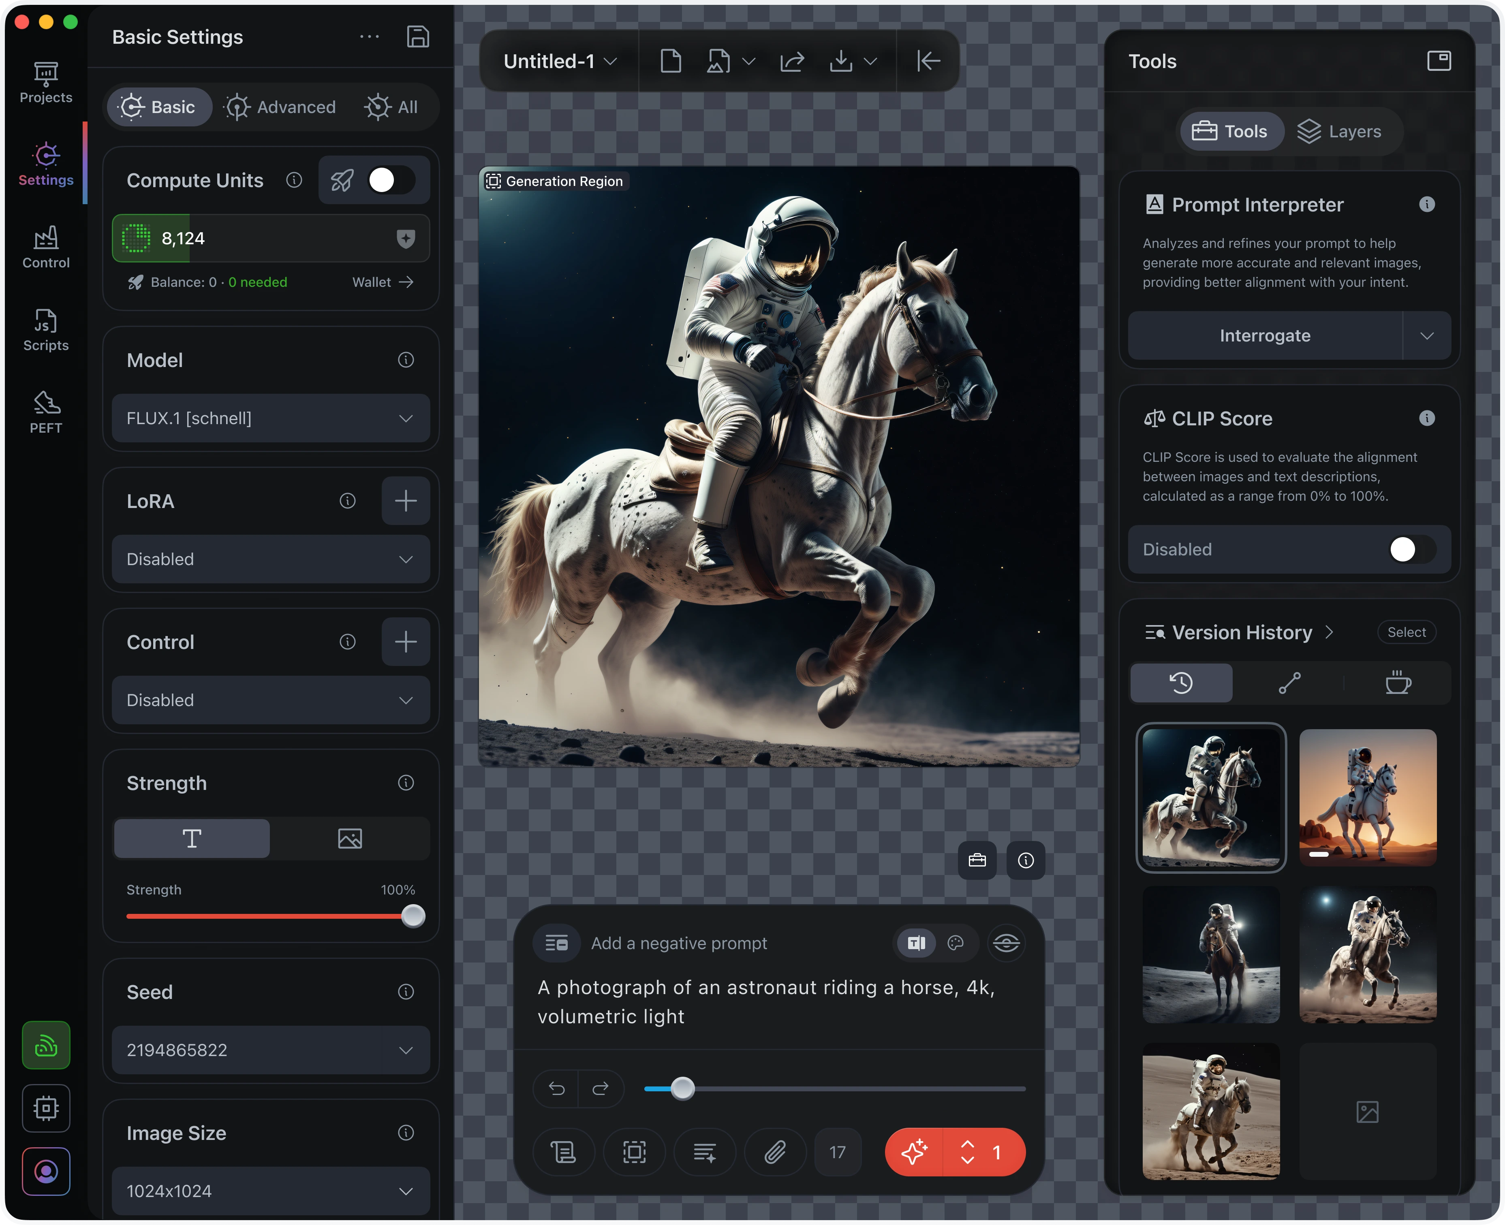The height and width of the screenshot is (1225, 1505).
Task: Switch to the Advanced settings tab
Action: point(280,107)
